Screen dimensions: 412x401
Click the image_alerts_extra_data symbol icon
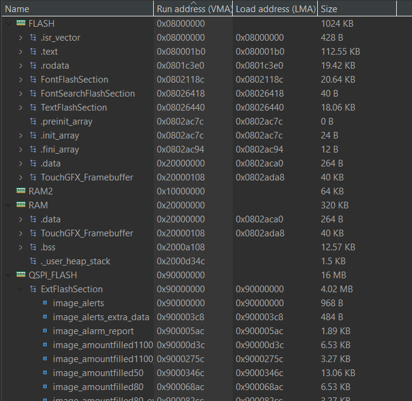tap(45, 317)
